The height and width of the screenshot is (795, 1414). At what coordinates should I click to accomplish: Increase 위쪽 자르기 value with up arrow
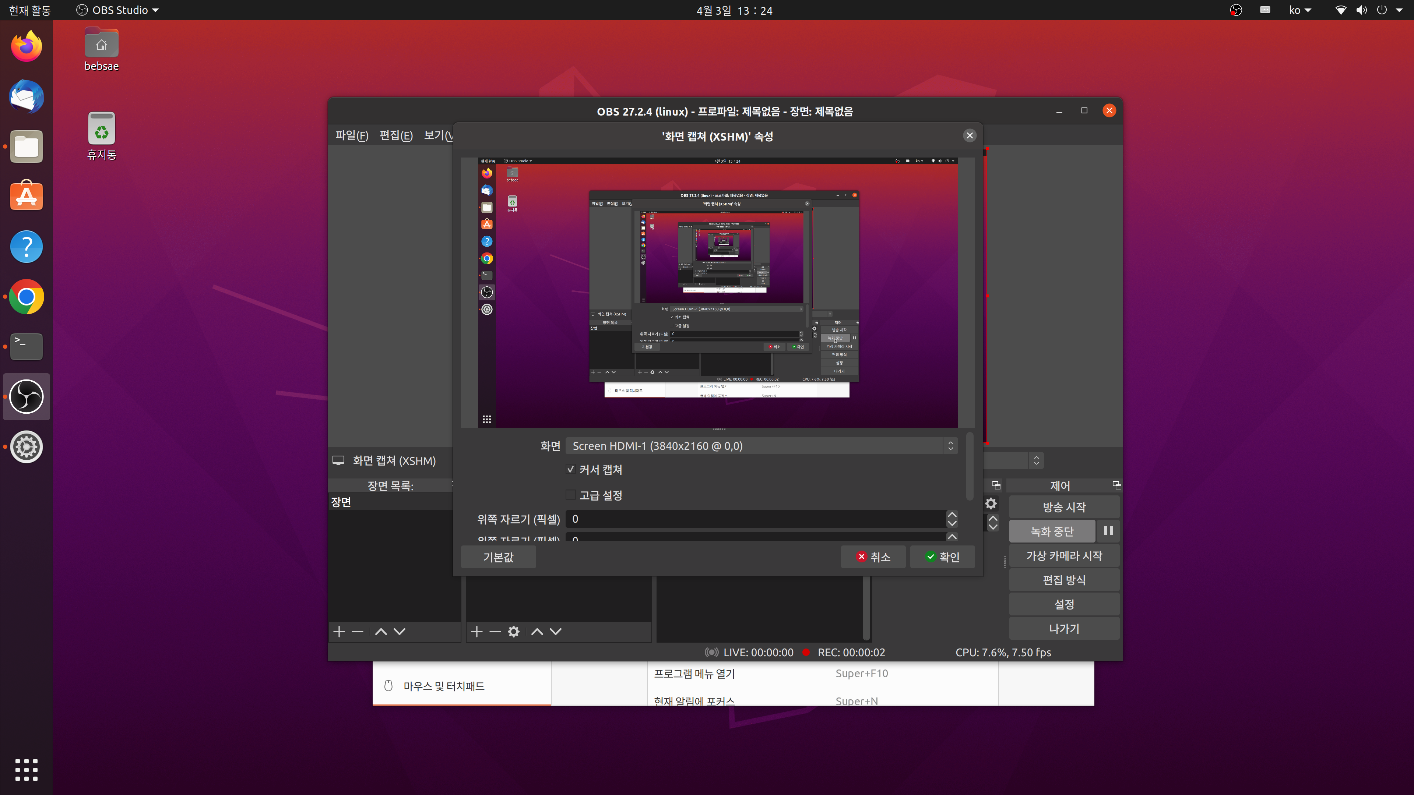click(952, 515)
